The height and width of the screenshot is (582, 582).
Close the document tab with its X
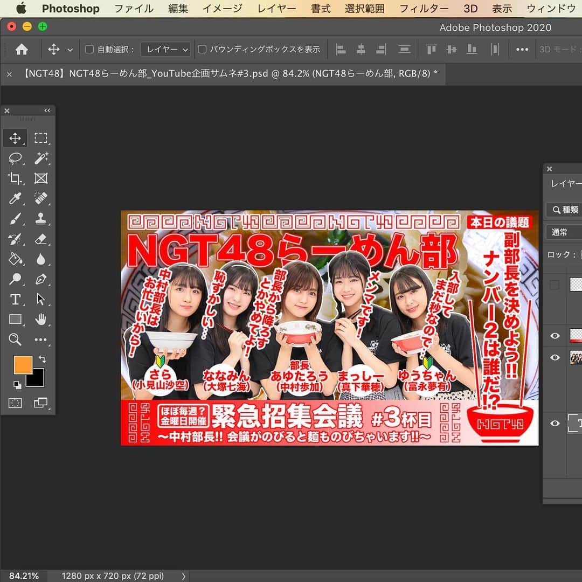click(x=9, y=74)
